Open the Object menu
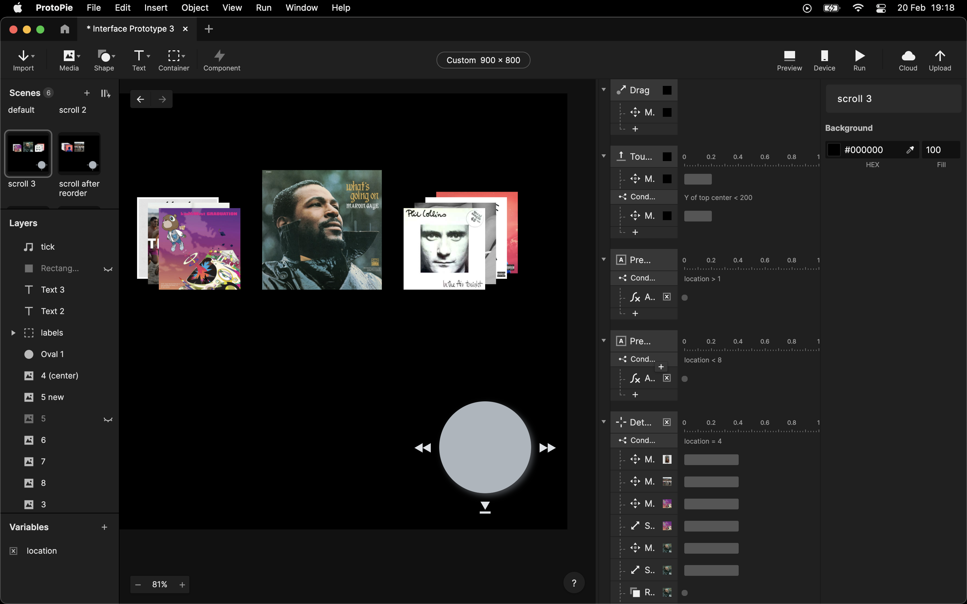Viewport: 967px width, 604px height. (195, 8)
